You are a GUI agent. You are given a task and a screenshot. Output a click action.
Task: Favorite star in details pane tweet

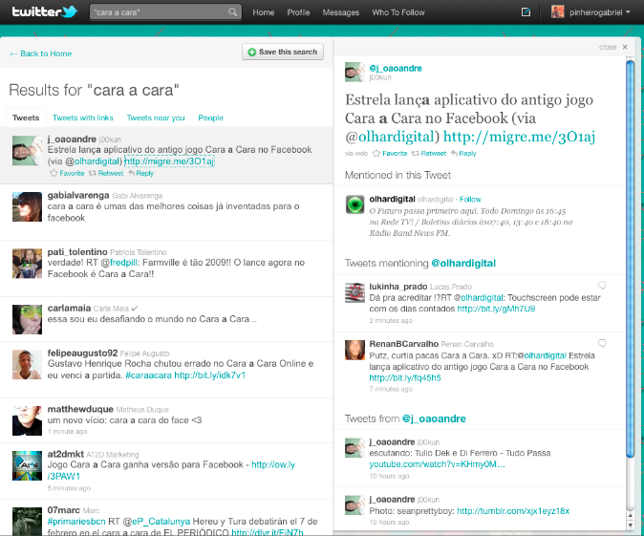pos(376,153)
